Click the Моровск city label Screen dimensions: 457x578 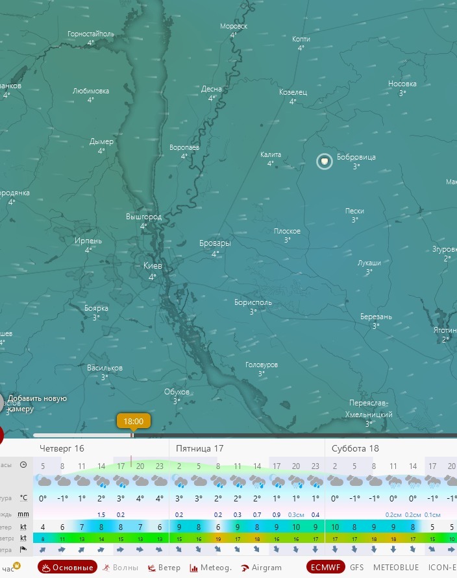234,26
